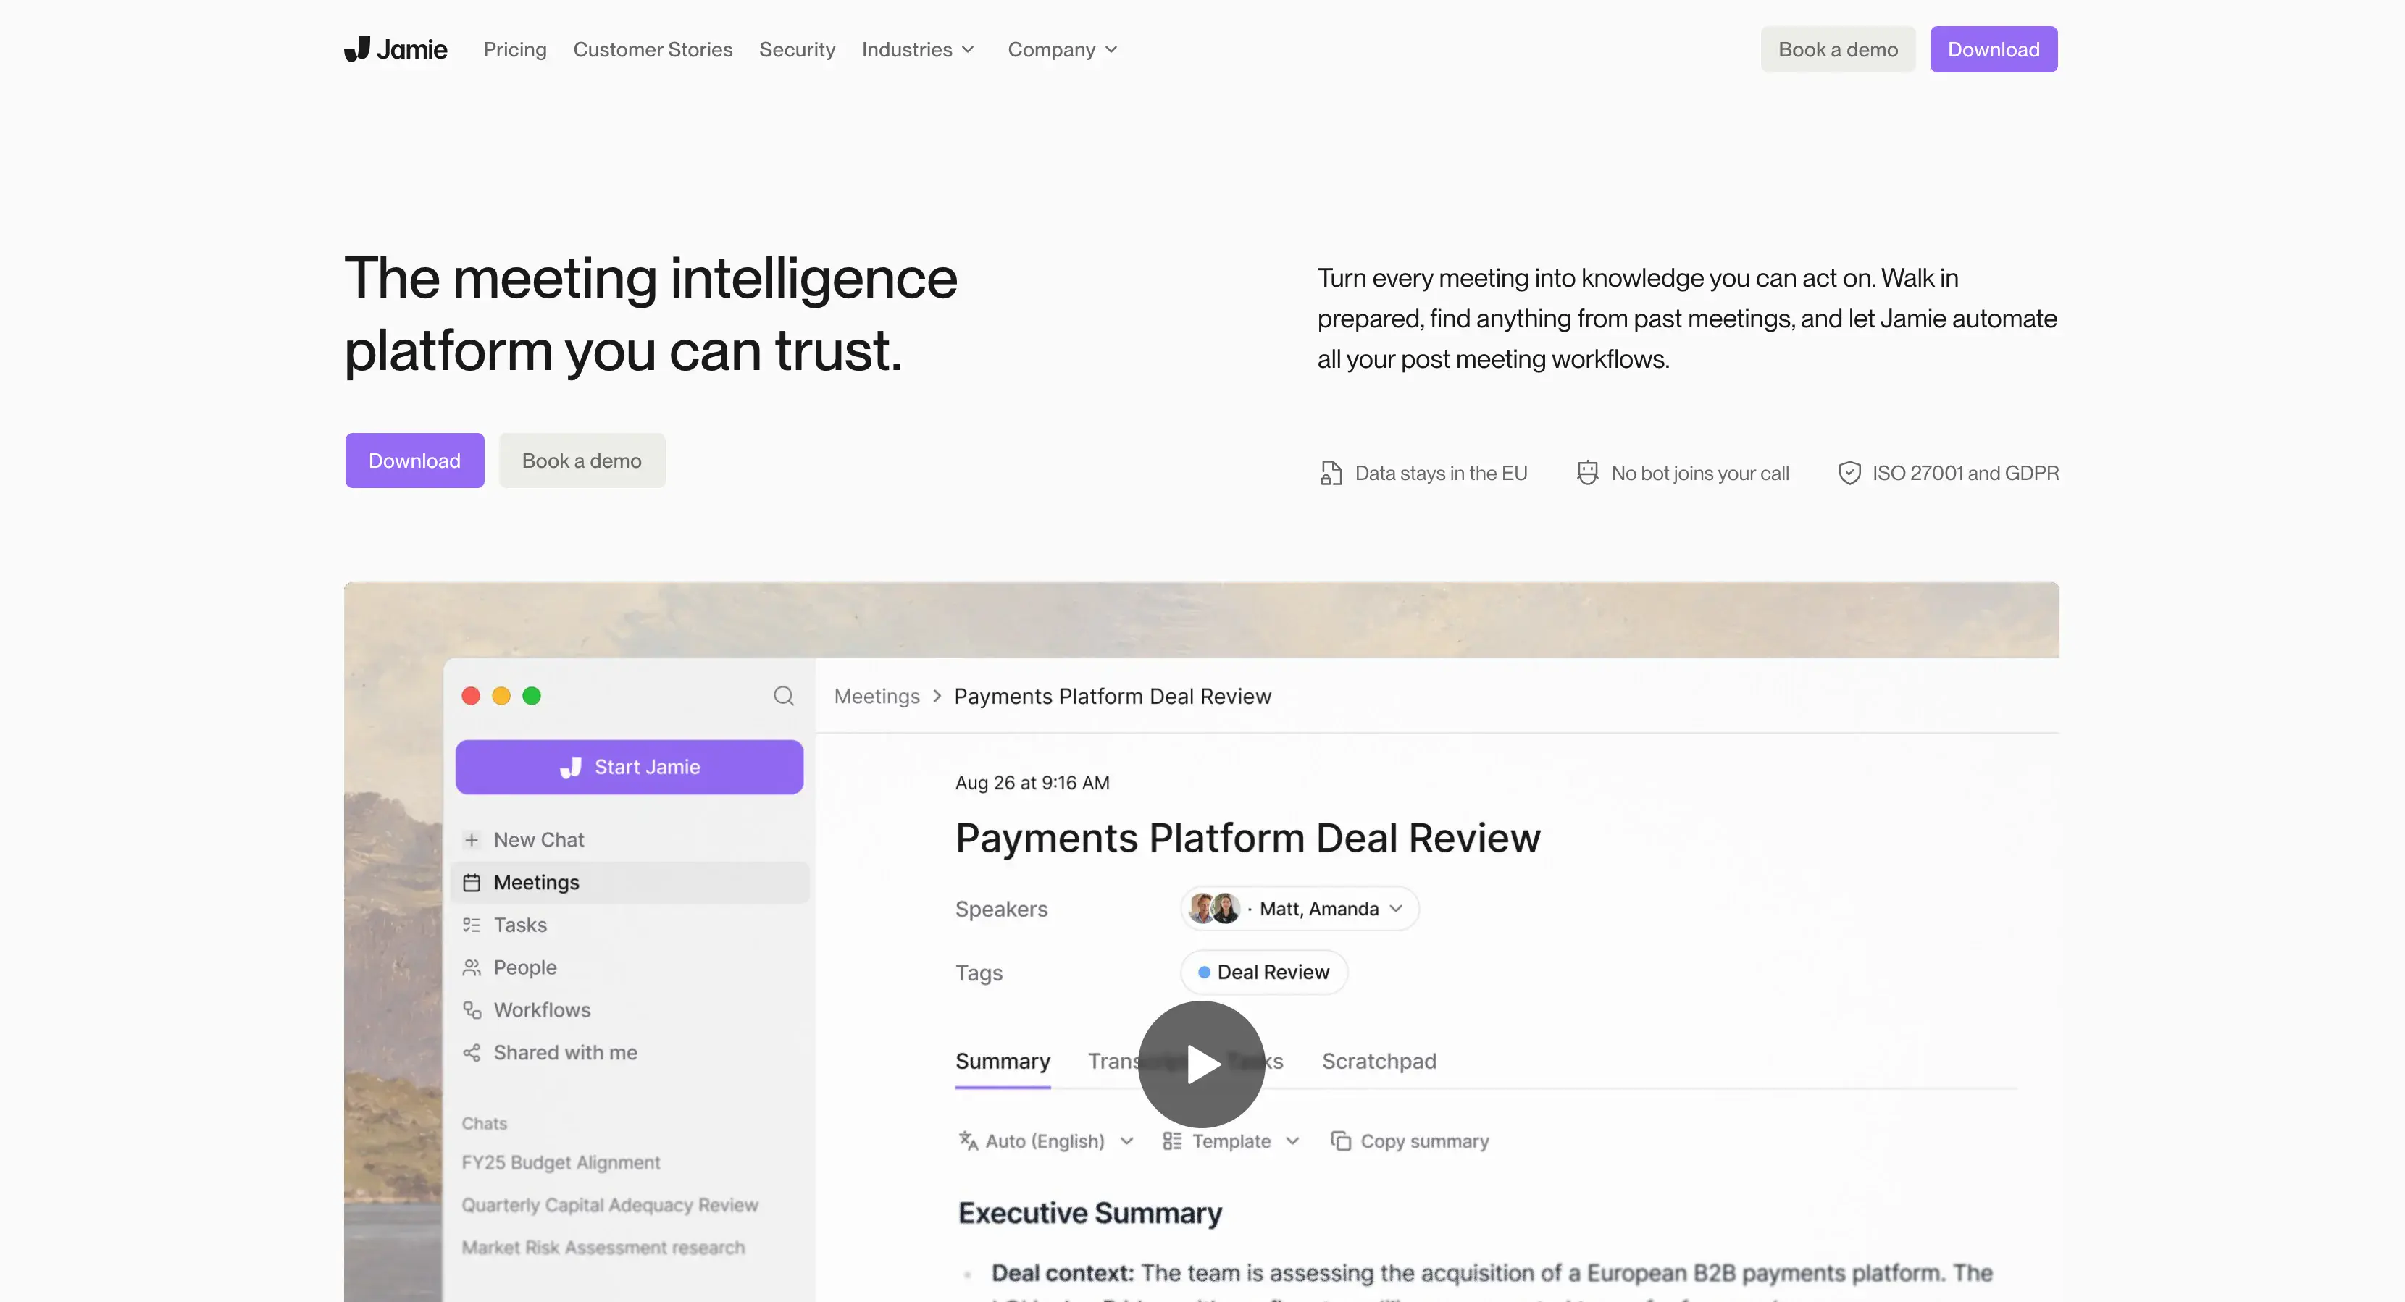Open Shared with me in the sidebar

pyautogui.click(x=565, y=1053)
